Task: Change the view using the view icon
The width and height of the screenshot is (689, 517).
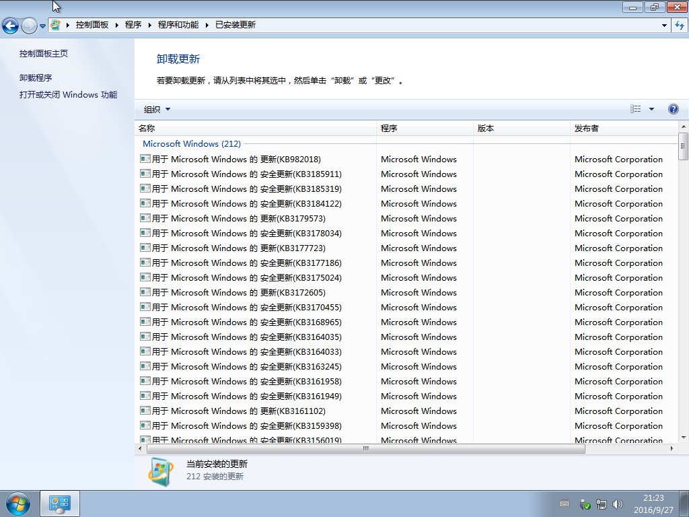Action: (635, 109)
